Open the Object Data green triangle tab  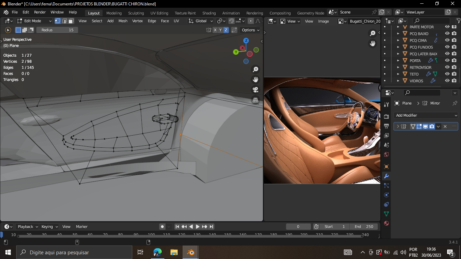pyautogui.click(x=386, y=214)
